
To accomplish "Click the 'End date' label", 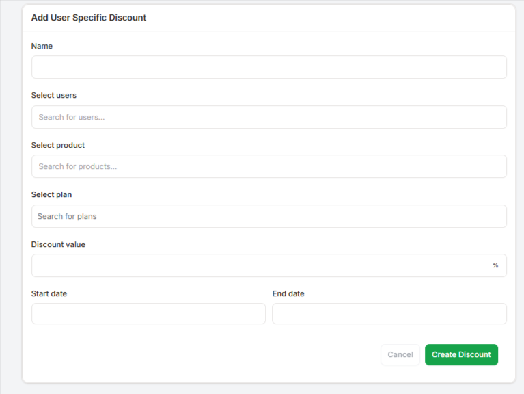I will 288,293.
